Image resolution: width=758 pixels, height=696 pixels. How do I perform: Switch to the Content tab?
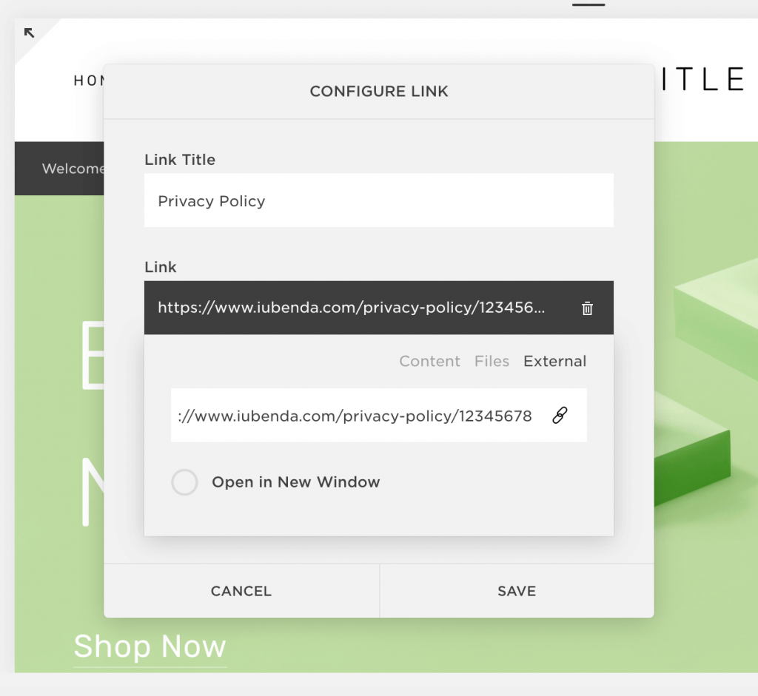tap(429, 361)
